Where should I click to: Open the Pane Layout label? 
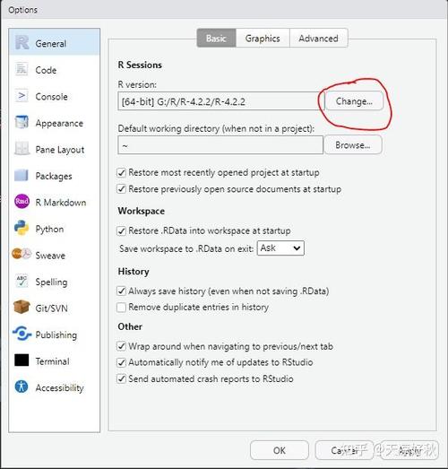pyautogui.click(x=60, y=150)
